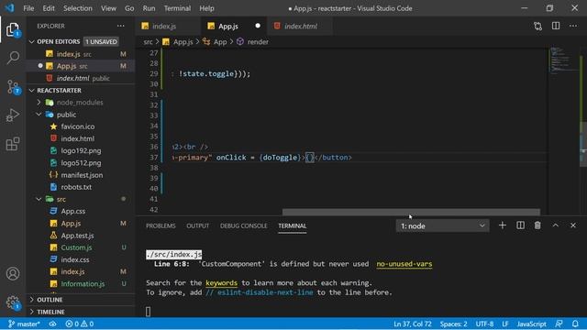Click errors and warnings count in status bar
This screenshot has width=587, height=330.
(x=80, y=324)
